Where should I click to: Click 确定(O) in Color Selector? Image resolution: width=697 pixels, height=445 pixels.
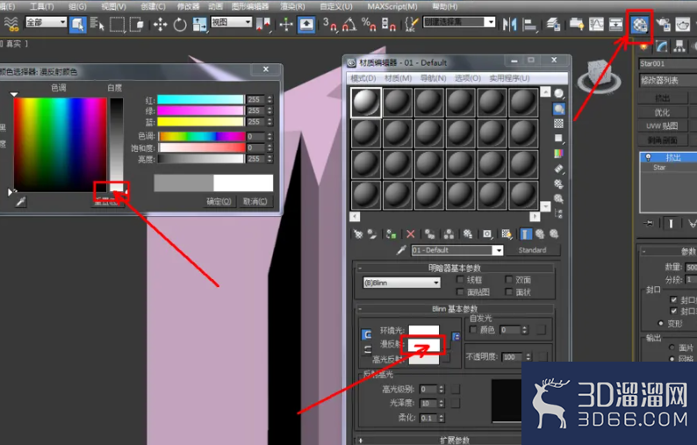coord(219,201)
